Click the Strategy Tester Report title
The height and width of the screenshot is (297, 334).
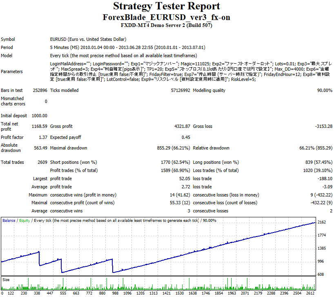167,6
